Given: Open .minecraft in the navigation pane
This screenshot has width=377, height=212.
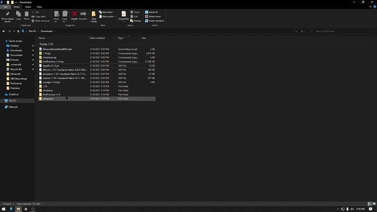Looking at the screenshot, I should (15, 64).
